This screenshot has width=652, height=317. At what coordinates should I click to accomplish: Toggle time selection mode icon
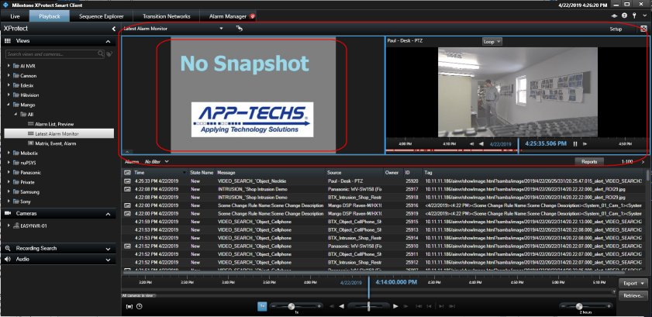pos(129,307)
